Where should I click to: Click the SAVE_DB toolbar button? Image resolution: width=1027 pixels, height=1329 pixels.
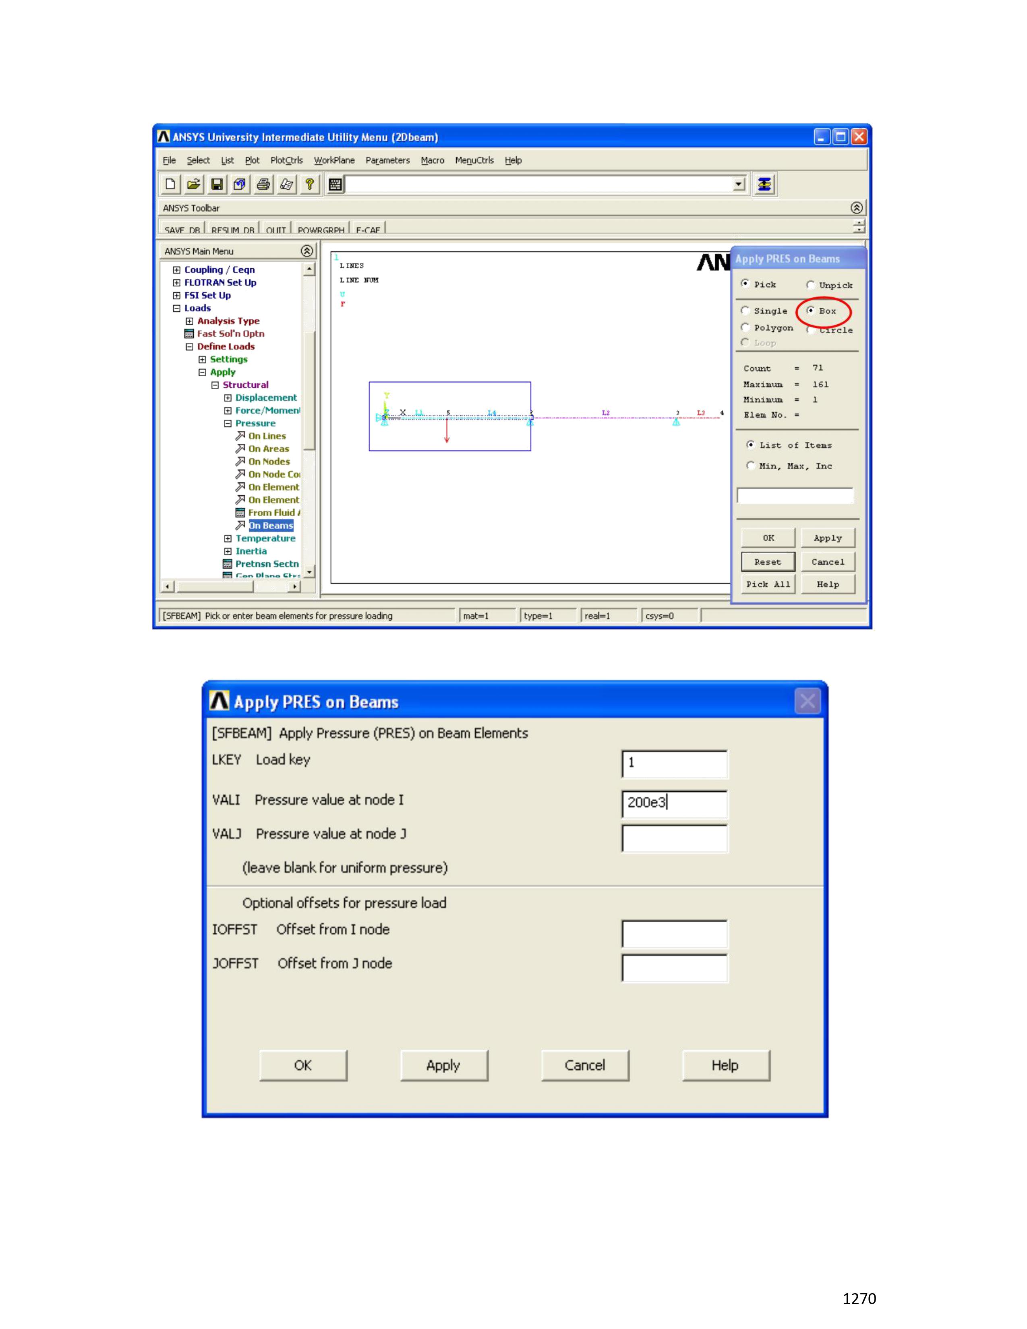point(182,230)
